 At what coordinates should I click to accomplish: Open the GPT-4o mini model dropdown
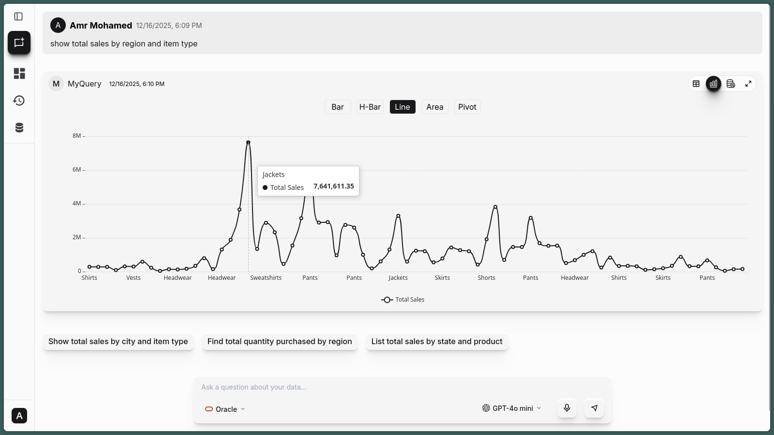click(x=511, y=408)
